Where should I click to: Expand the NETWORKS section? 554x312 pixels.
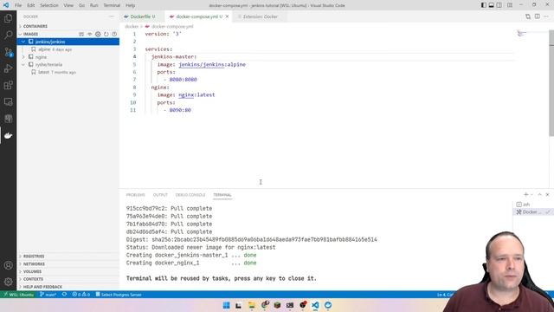click(x=68, y=263)
